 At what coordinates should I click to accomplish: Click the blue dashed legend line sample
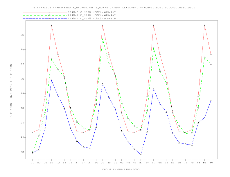(45, 19)
